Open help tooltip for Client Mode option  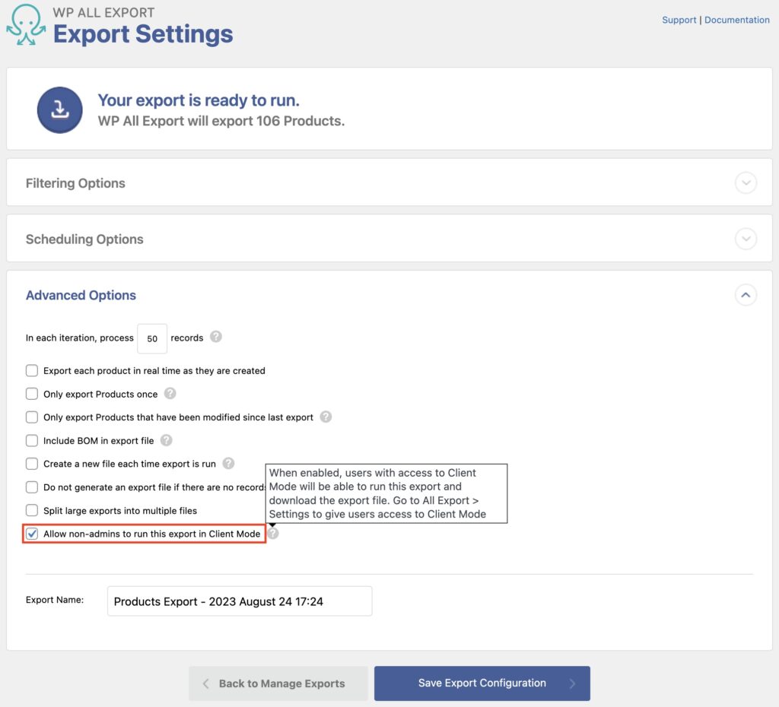pyautogui.click(x=272, y=533)
